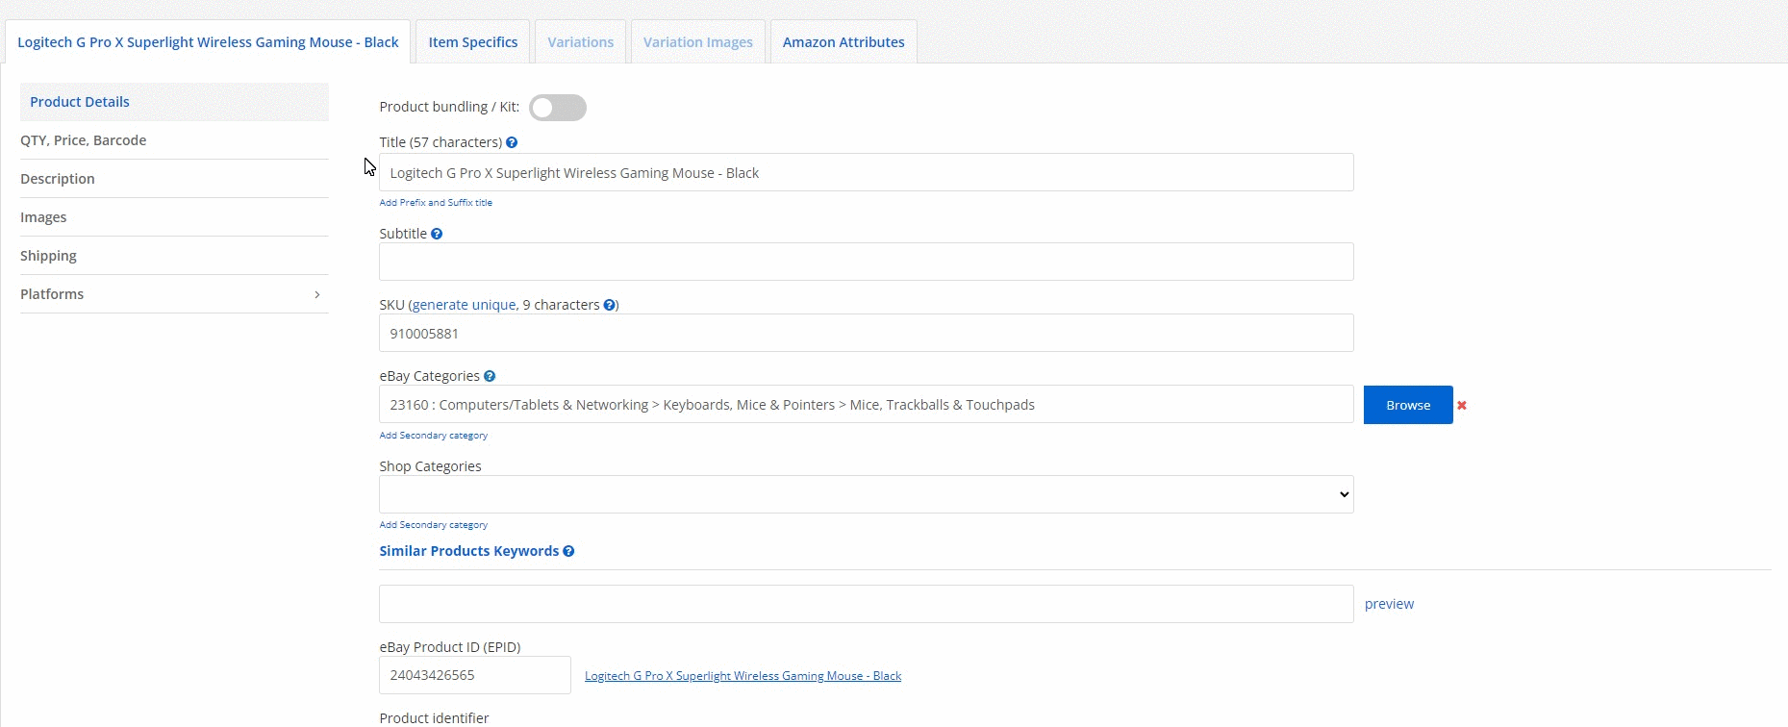Open the Images sidebar section
Viewport: 1788px width, 727px height.
(174, 217)
